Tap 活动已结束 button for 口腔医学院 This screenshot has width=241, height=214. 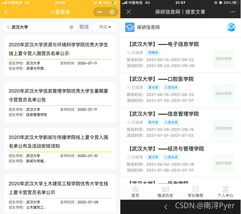pyautogui.click(x=224, y=93)
